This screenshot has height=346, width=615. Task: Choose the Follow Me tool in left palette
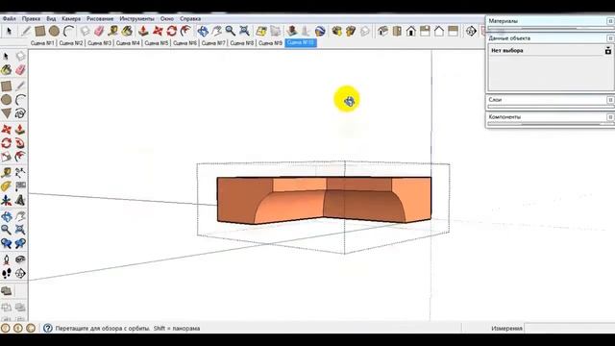[x=20, y=143]
